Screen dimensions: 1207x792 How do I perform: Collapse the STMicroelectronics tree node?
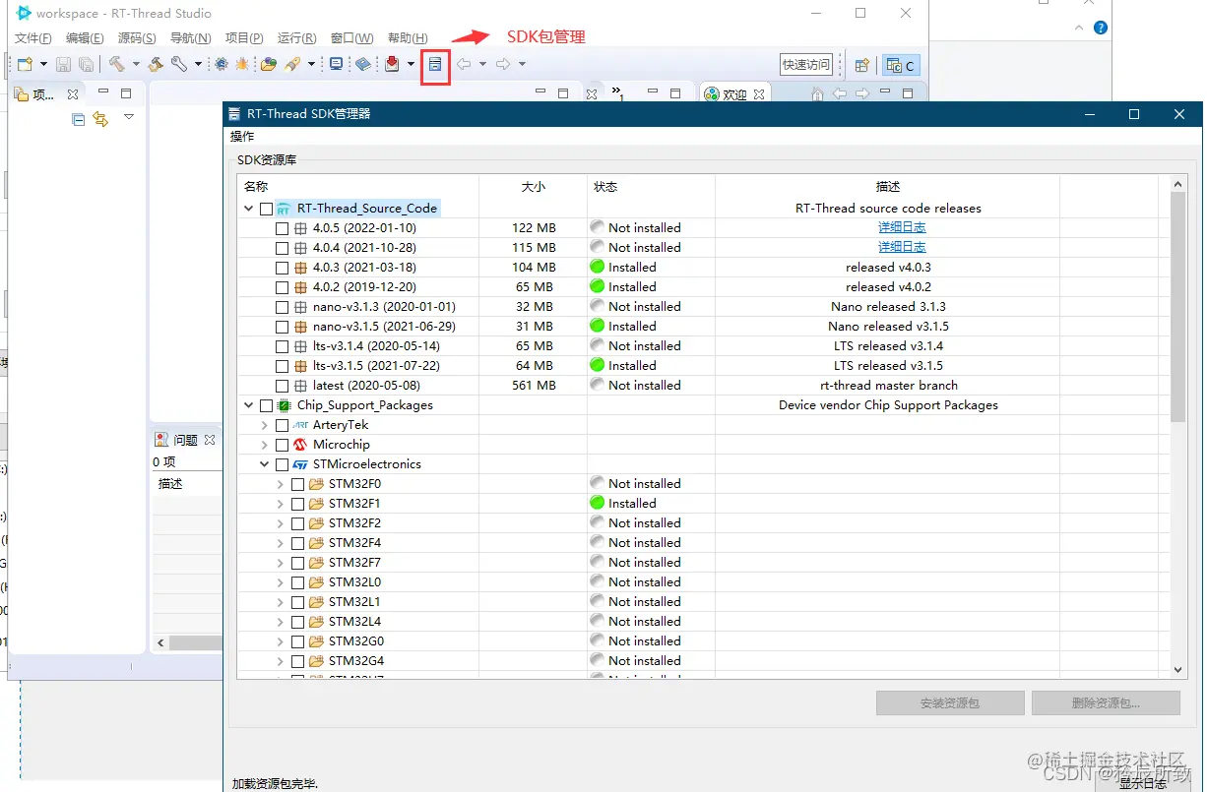tap(265, 464)
